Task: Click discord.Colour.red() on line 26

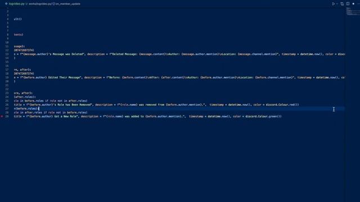Action: pyautogui.click(x=282, y=105)
